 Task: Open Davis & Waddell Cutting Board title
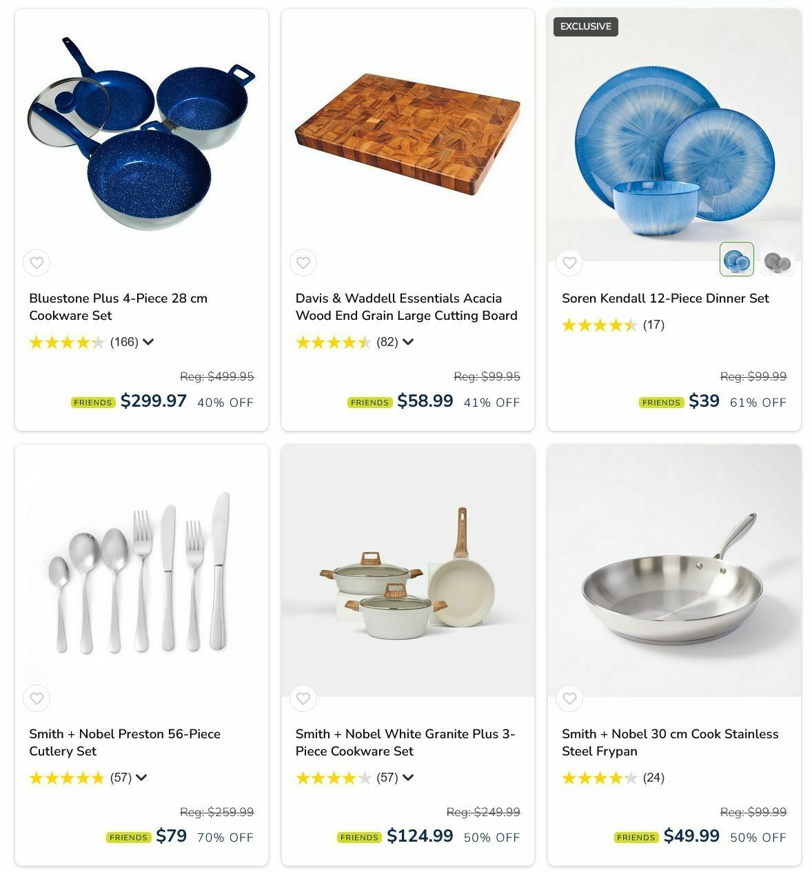click(407, 307)
